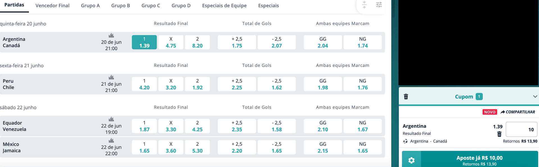Open statistics icon for Argentina Canadá match
Screen dimensions: 539x167
click(x=111, y=36)
